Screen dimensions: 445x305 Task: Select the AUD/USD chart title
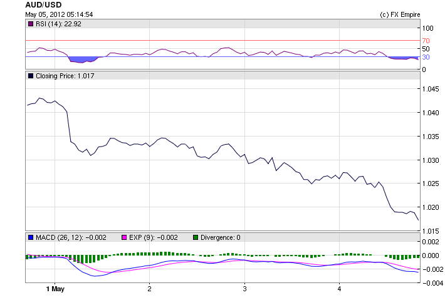[x=43, y=5]
